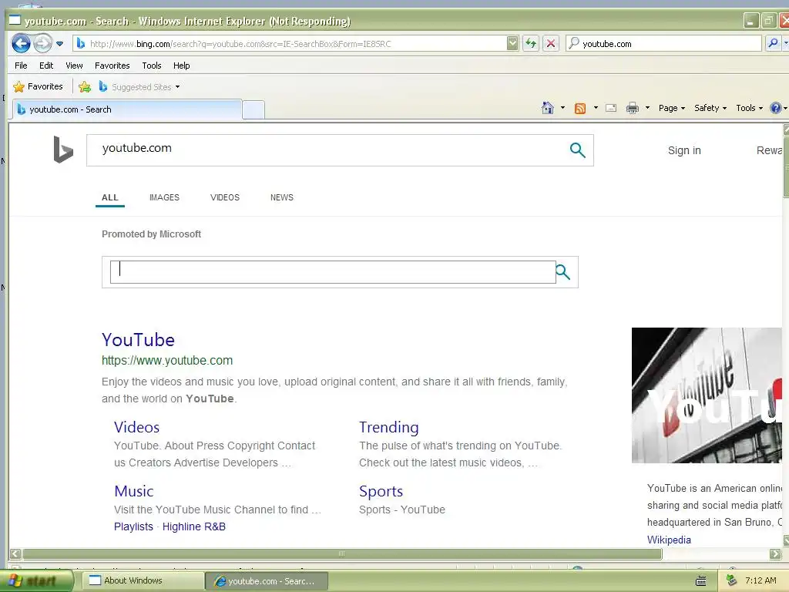Click the horizontal scrollbar left arrow
Screen dimensions: 789x592
click(15, 553)
